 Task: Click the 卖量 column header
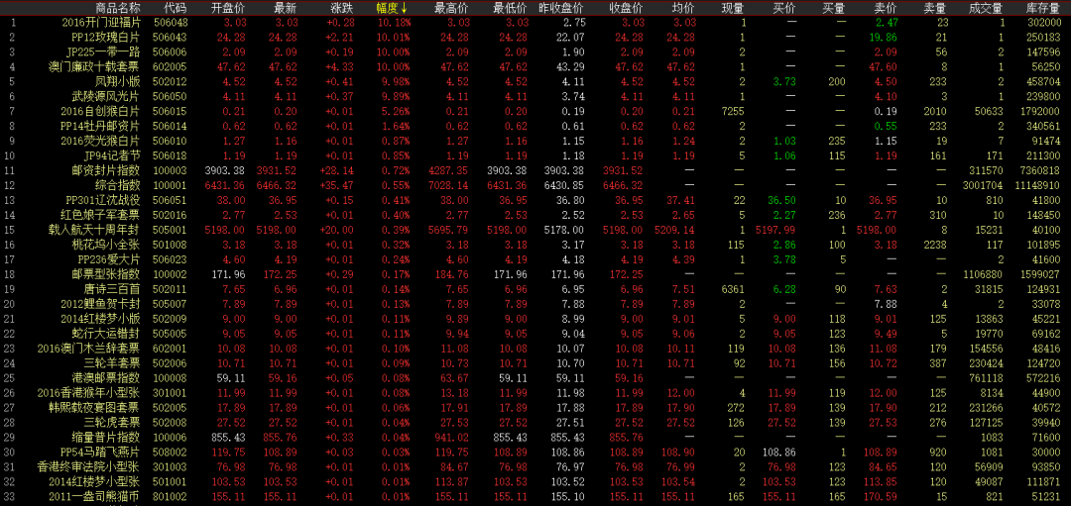pos(935,8)
